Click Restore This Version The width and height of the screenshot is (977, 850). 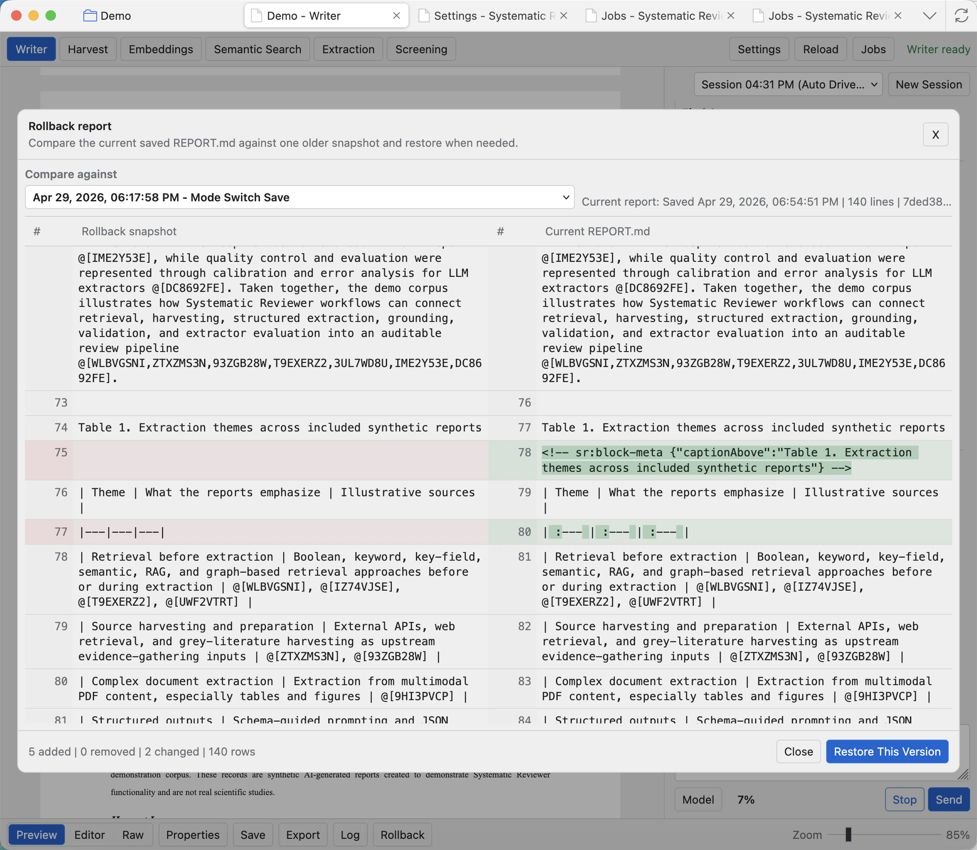(887, 752)
